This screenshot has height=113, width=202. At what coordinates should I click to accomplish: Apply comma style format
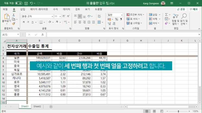pyautogui.click(x=121, y=19)
